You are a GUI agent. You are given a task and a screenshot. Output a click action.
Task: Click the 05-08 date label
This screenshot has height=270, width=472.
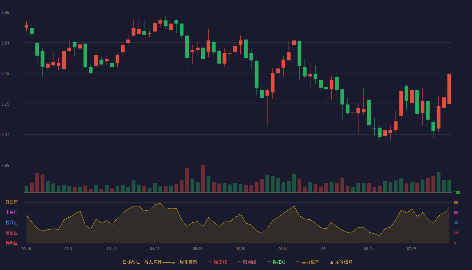[x=198, y=249]
